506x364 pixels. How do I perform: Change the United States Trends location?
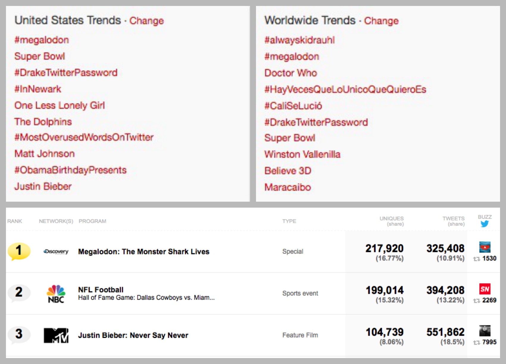click(x=146, y=21)
